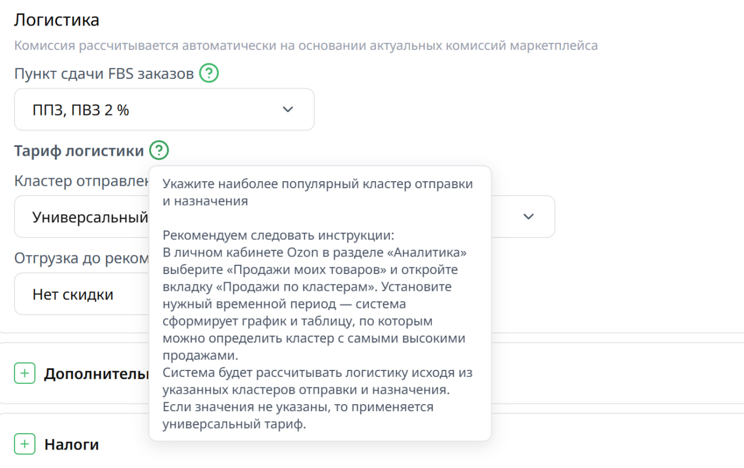
Task: Click the Тариф логистики label
Action: pos(79,151)
